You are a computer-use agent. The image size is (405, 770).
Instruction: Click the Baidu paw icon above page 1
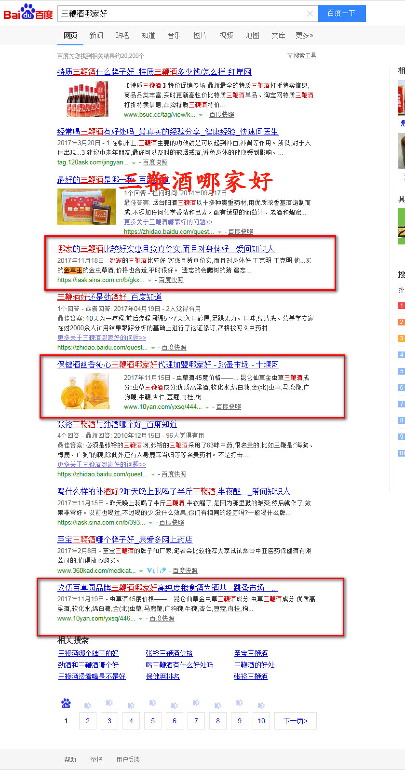66,703
